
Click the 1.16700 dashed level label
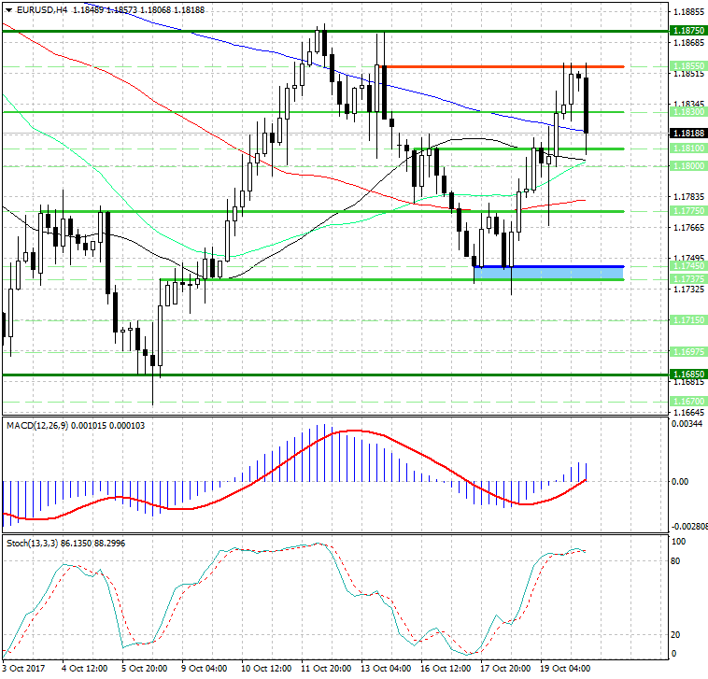(687, 401)
